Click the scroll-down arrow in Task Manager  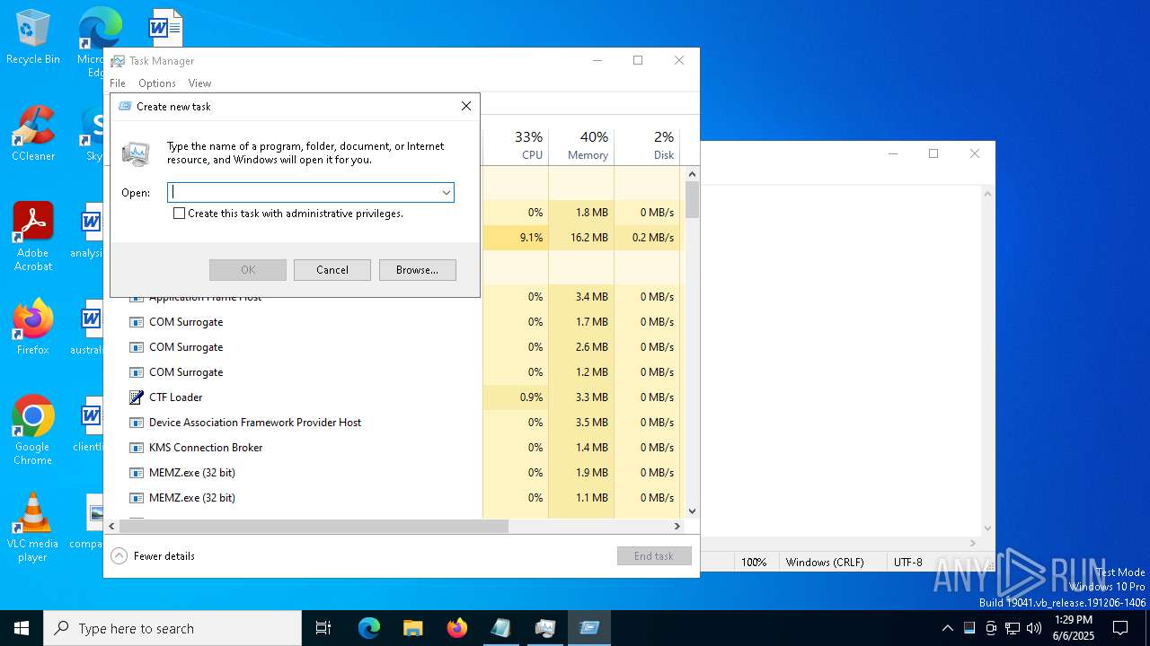click(x=692, y=511)
